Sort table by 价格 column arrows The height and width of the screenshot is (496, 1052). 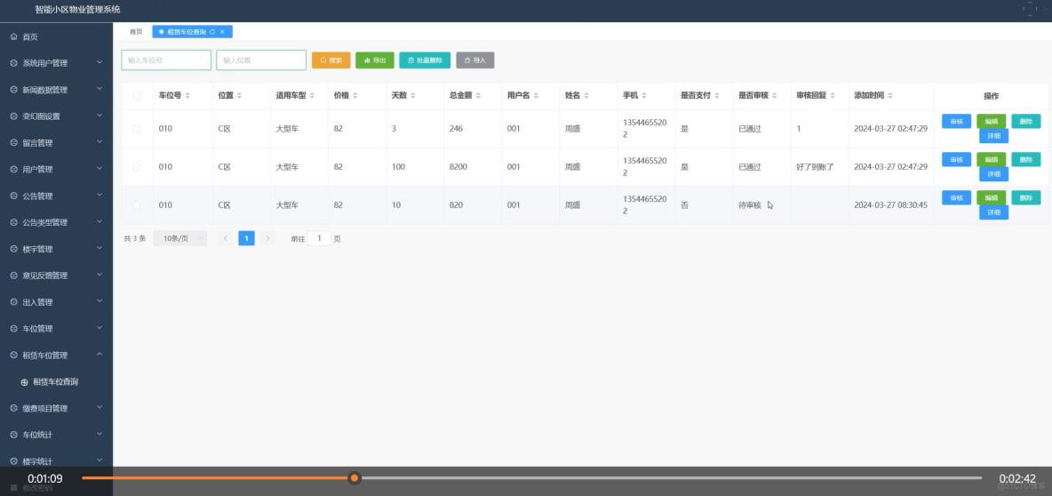355,96
